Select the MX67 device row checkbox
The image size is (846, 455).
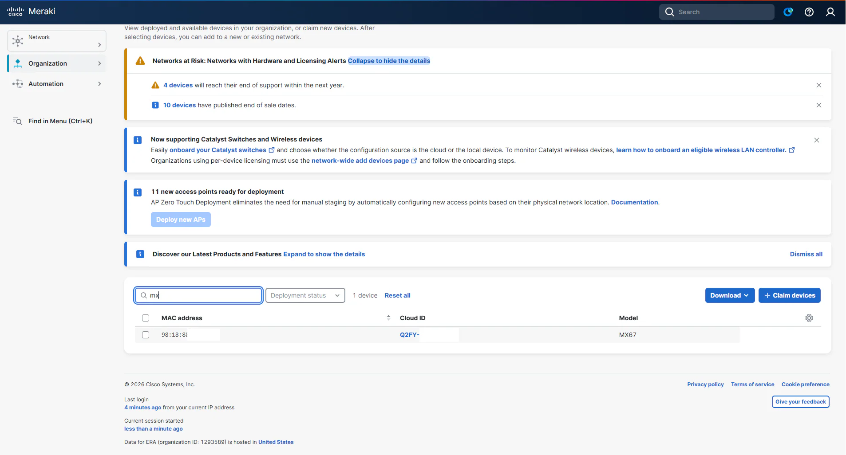tap(146, 335)
